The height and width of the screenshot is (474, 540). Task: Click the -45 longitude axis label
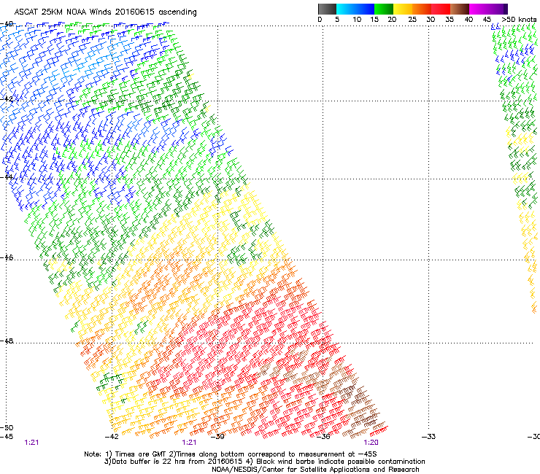point(7,437)
